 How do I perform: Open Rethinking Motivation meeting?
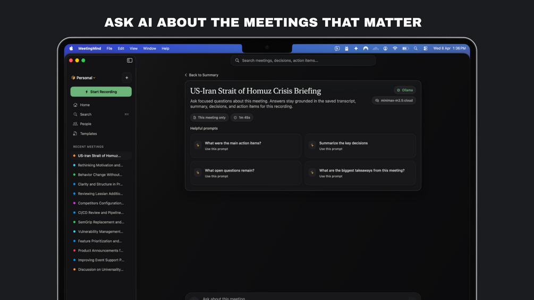click(101, 165)
